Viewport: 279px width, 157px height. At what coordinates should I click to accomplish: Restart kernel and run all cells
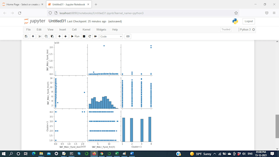95,36
